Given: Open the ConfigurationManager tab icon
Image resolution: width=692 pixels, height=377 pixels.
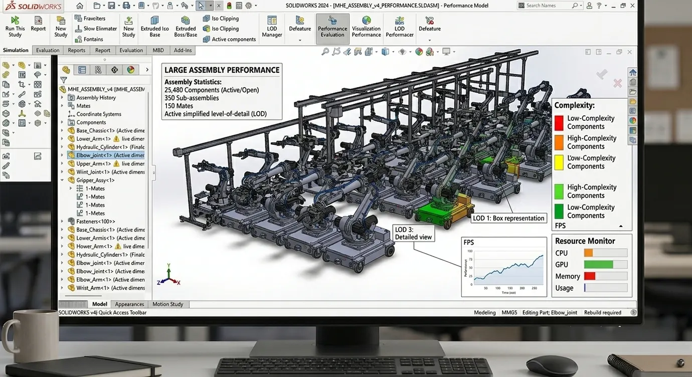Looking at the screenshot, I should (98, 70).
